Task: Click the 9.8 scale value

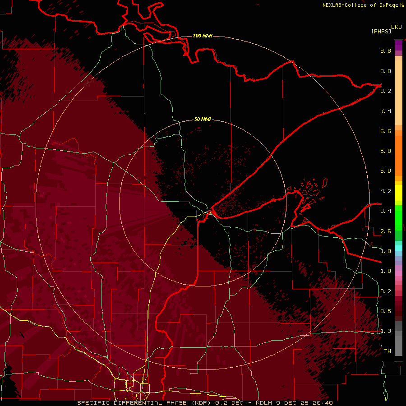Action: coord(386,51)
